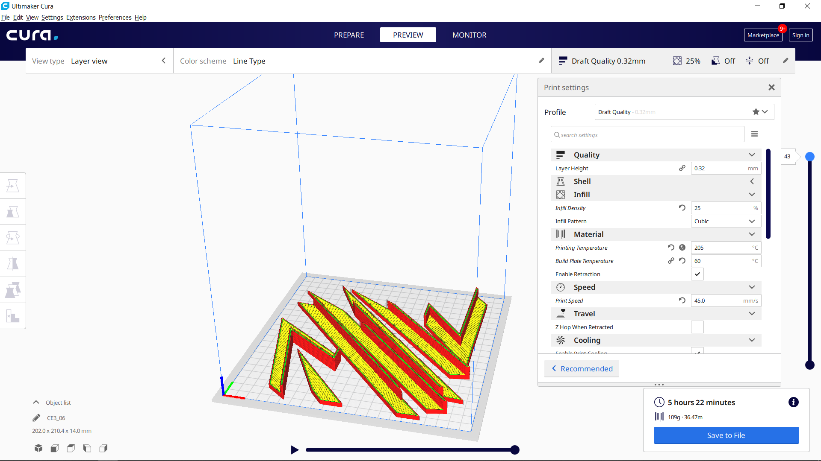821x461 pixels.
Task: Click Save to File button
Action: coord(726,435)
